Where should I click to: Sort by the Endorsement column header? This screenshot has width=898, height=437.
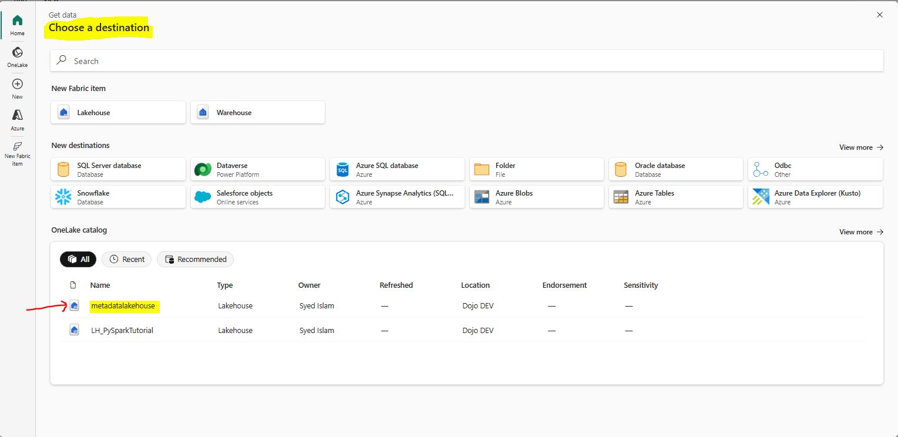565,285
